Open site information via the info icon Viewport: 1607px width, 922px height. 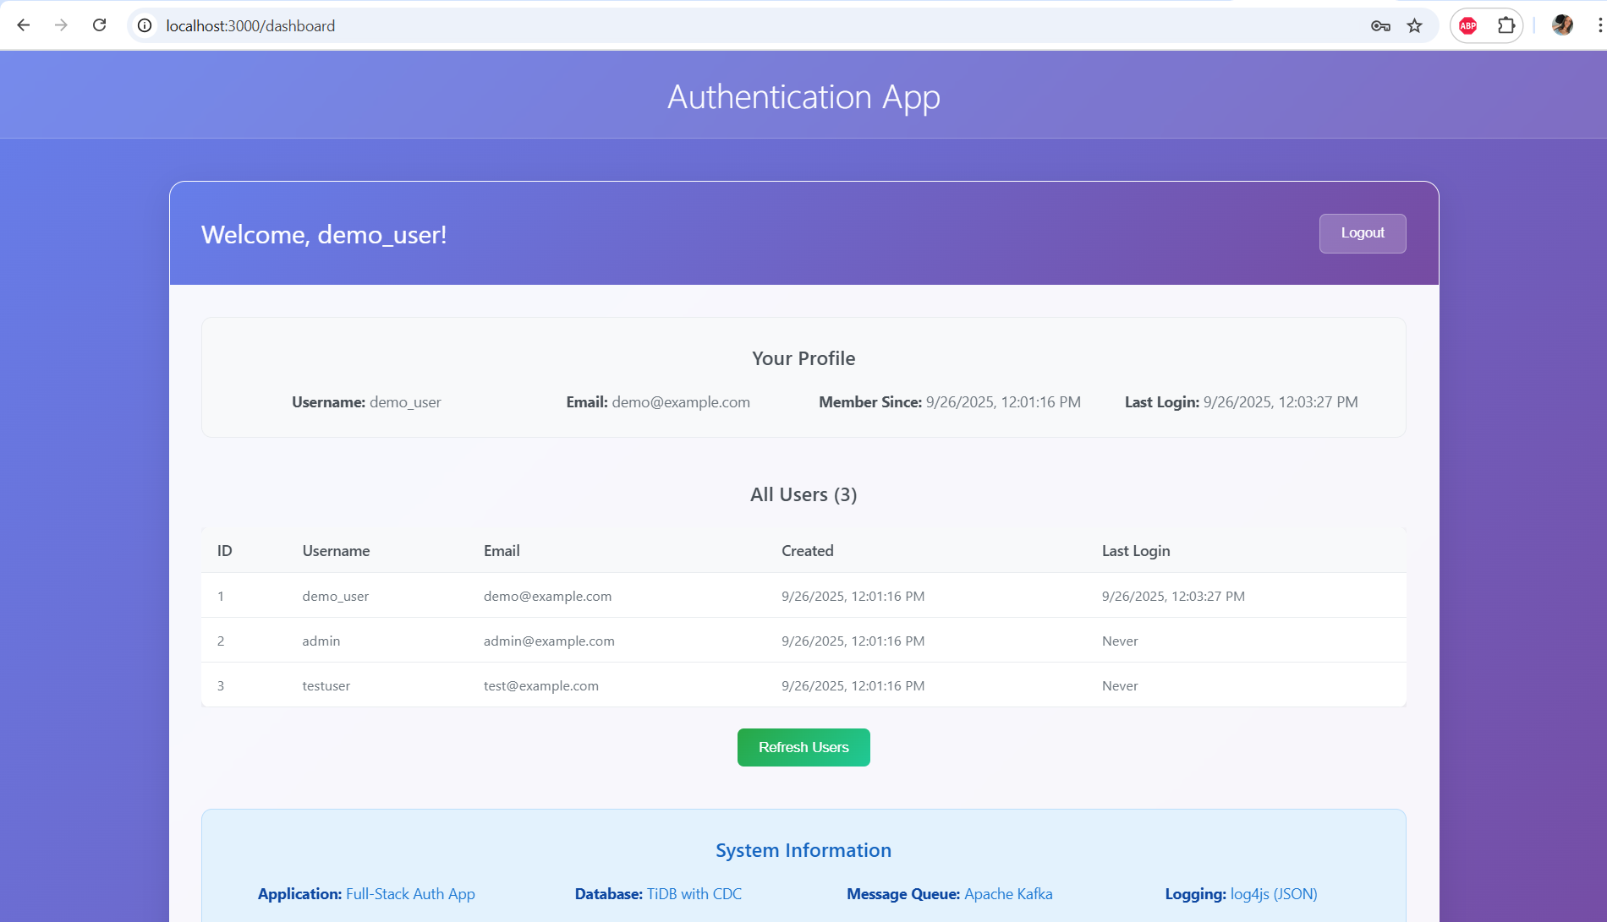point(144,25)
